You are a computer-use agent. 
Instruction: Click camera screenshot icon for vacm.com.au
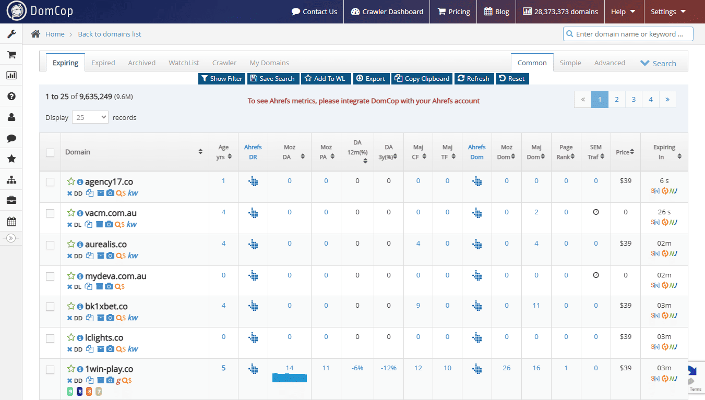coord(109,224)
